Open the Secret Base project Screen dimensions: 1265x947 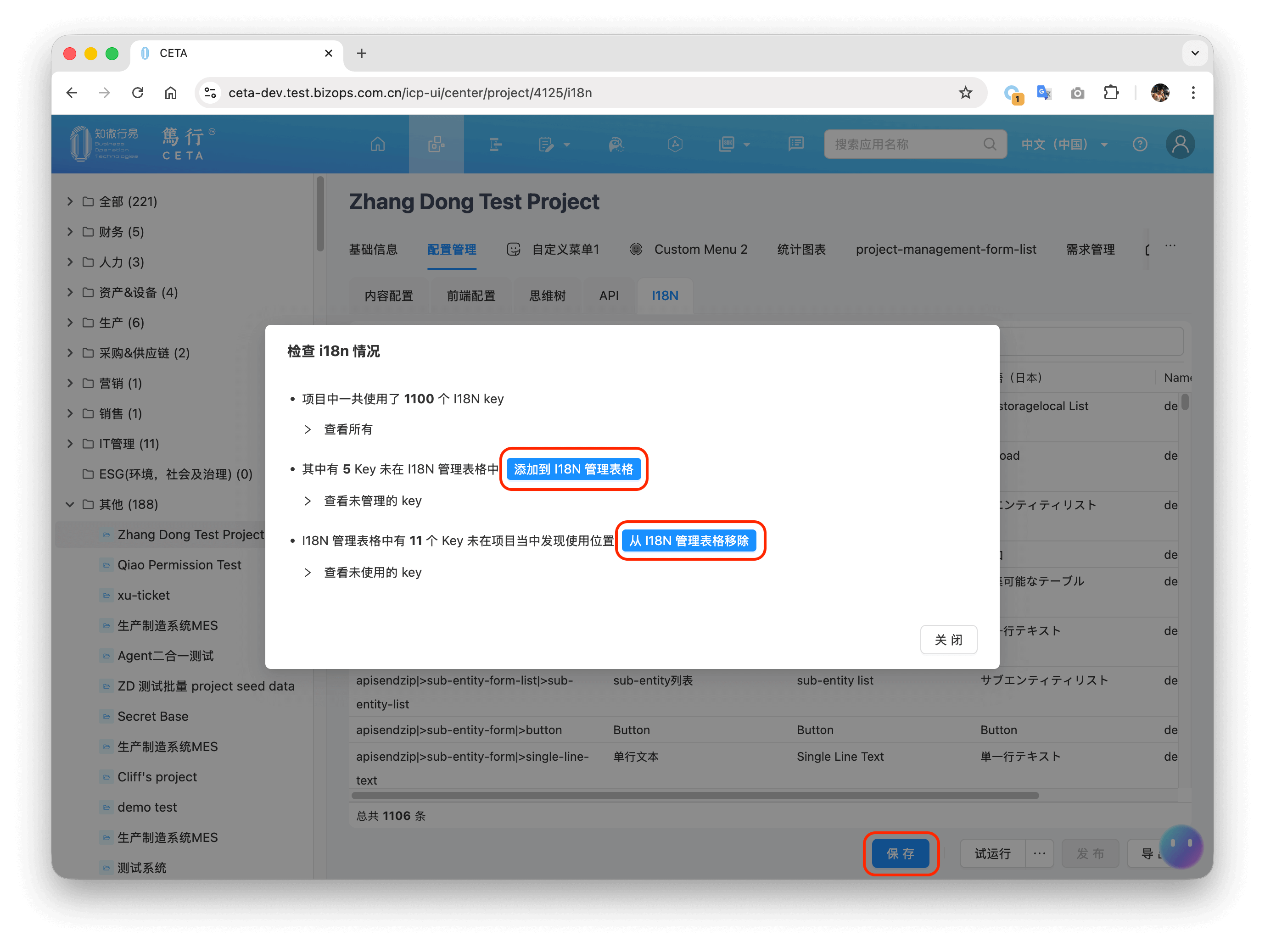pos(153,716)
